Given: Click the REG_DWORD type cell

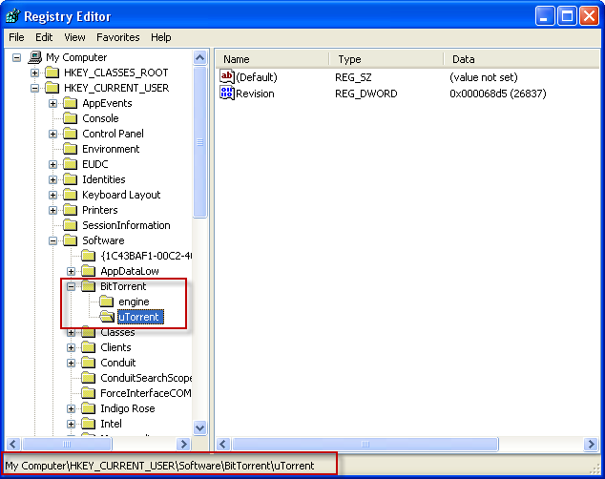Looking at the screenshot, I should click(365, 94).
